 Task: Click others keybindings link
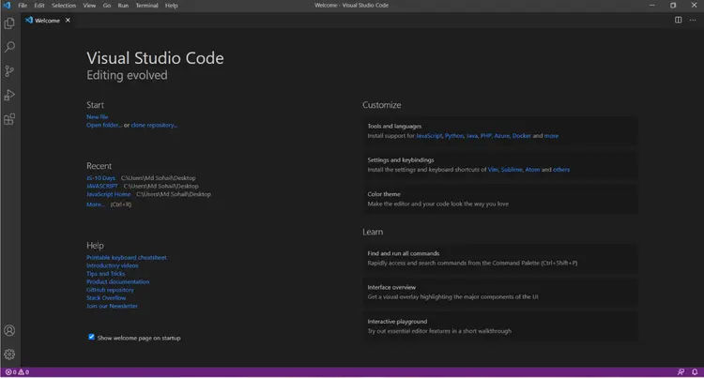coord(561,170)
